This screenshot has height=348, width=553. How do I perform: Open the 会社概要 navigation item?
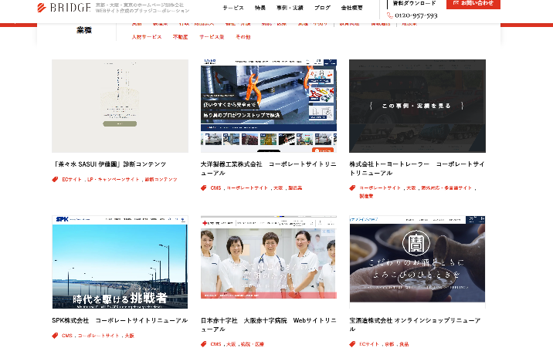pyautogui.click(x=352, y=8)
